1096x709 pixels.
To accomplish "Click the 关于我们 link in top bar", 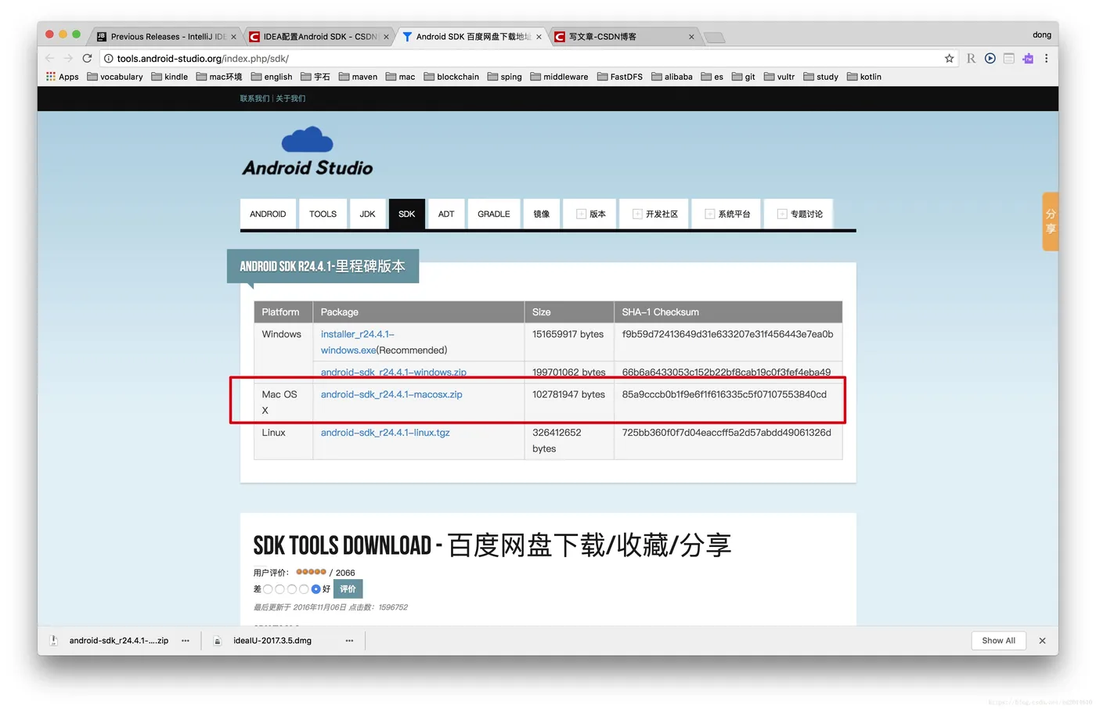I will tap(290, 99).
